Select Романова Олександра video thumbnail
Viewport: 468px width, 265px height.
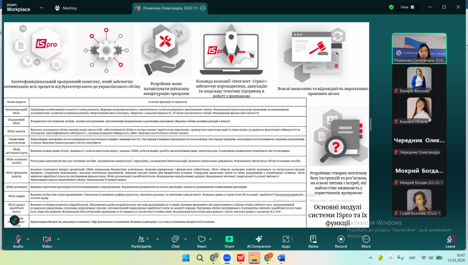[x=419, y=48]
